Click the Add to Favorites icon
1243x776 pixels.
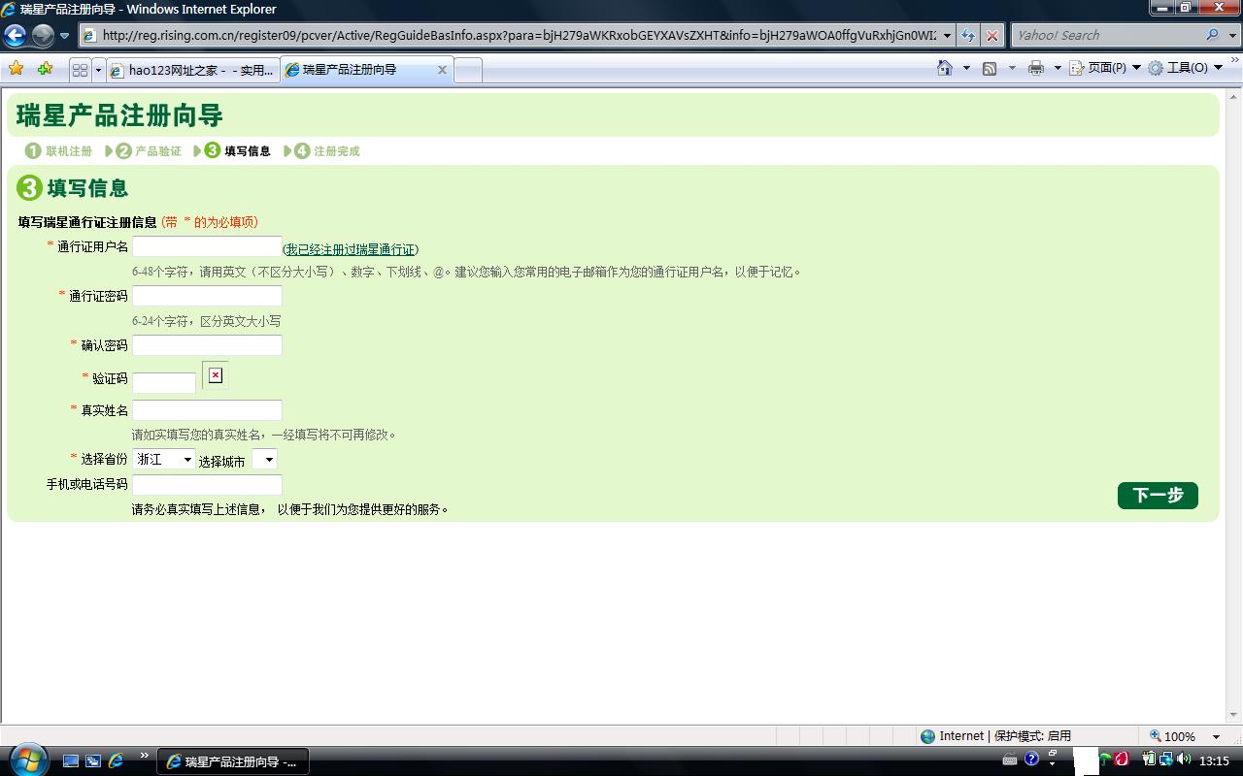coord(45,69)
